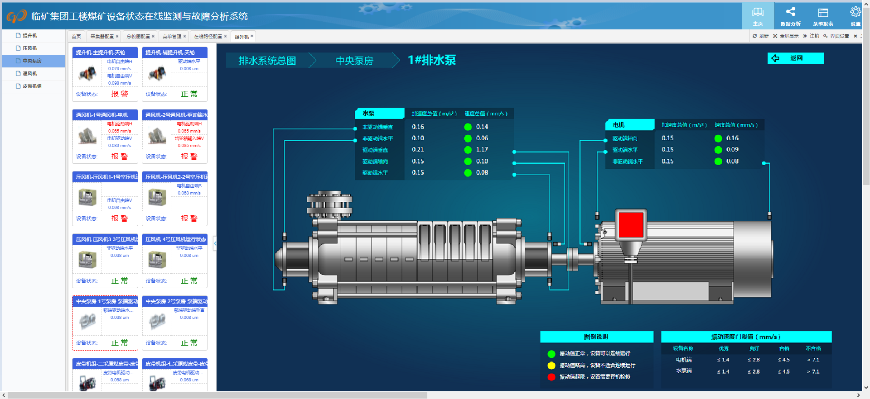This screenshot has width=870, height=399.
Task: Click the horizontal scrollbar at window bottom
Action: 217,395
